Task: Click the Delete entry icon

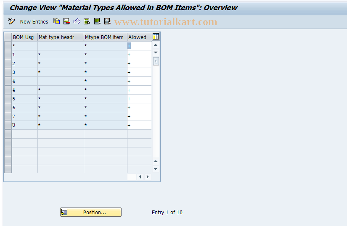Action: click(66, 21)
